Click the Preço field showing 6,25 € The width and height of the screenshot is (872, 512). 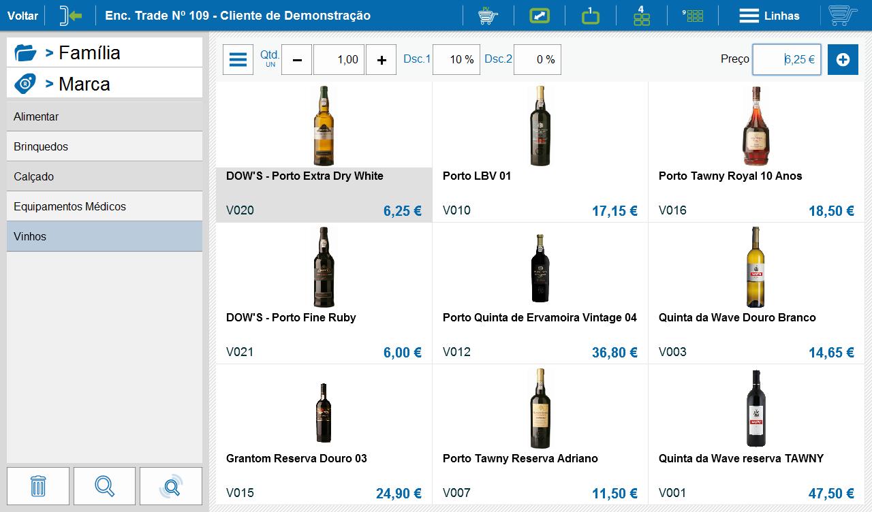(787, 60)
